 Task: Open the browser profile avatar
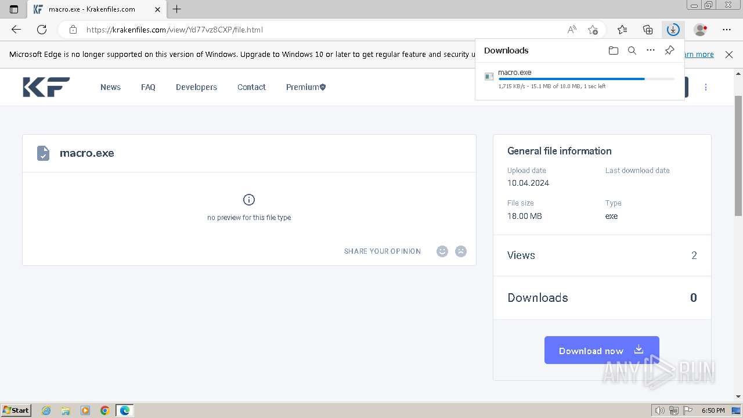tap(701, 30)
